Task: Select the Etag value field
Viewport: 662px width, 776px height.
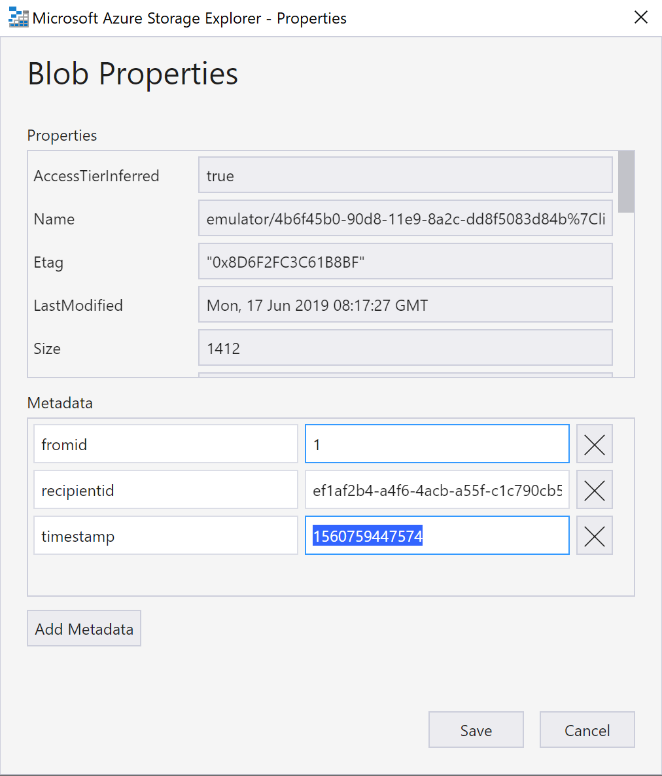Action: (x=405, y=261)
